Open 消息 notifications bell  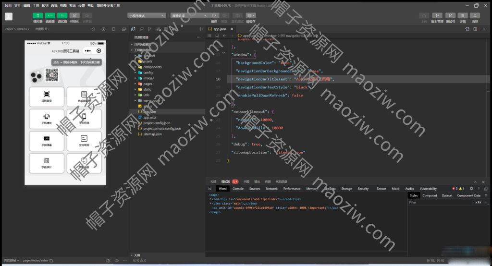coord(475,16)
